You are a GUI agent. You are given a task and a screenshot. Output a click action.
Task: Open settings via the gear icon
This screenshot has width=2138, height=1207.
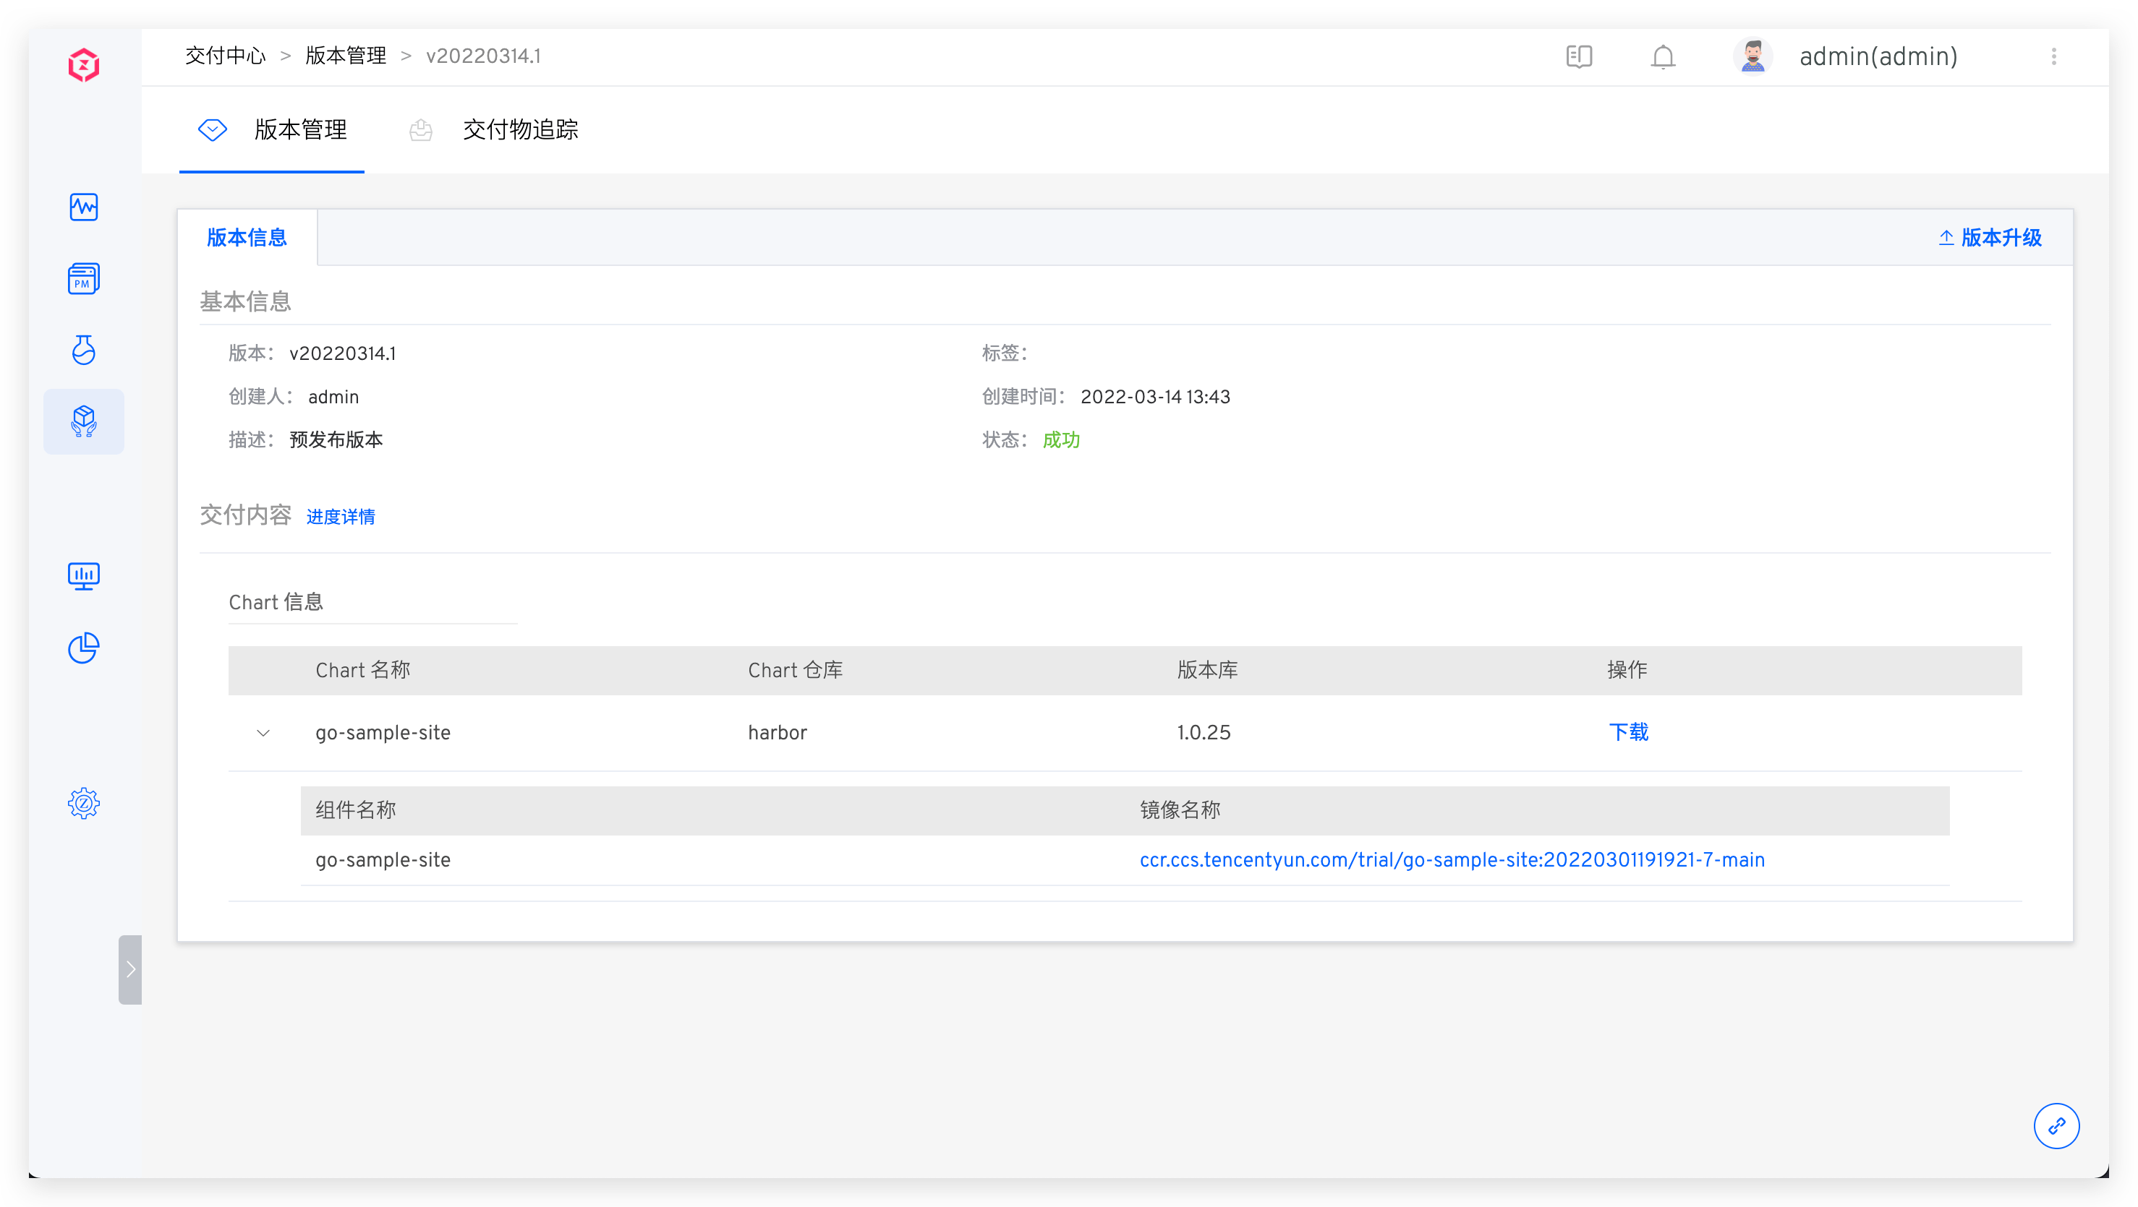84,803
